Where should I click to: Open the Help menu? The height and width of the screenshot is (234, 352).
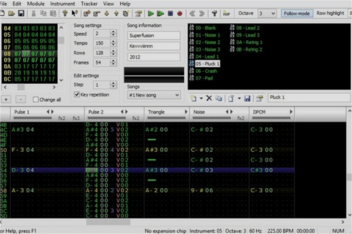[x=125, y=4]
